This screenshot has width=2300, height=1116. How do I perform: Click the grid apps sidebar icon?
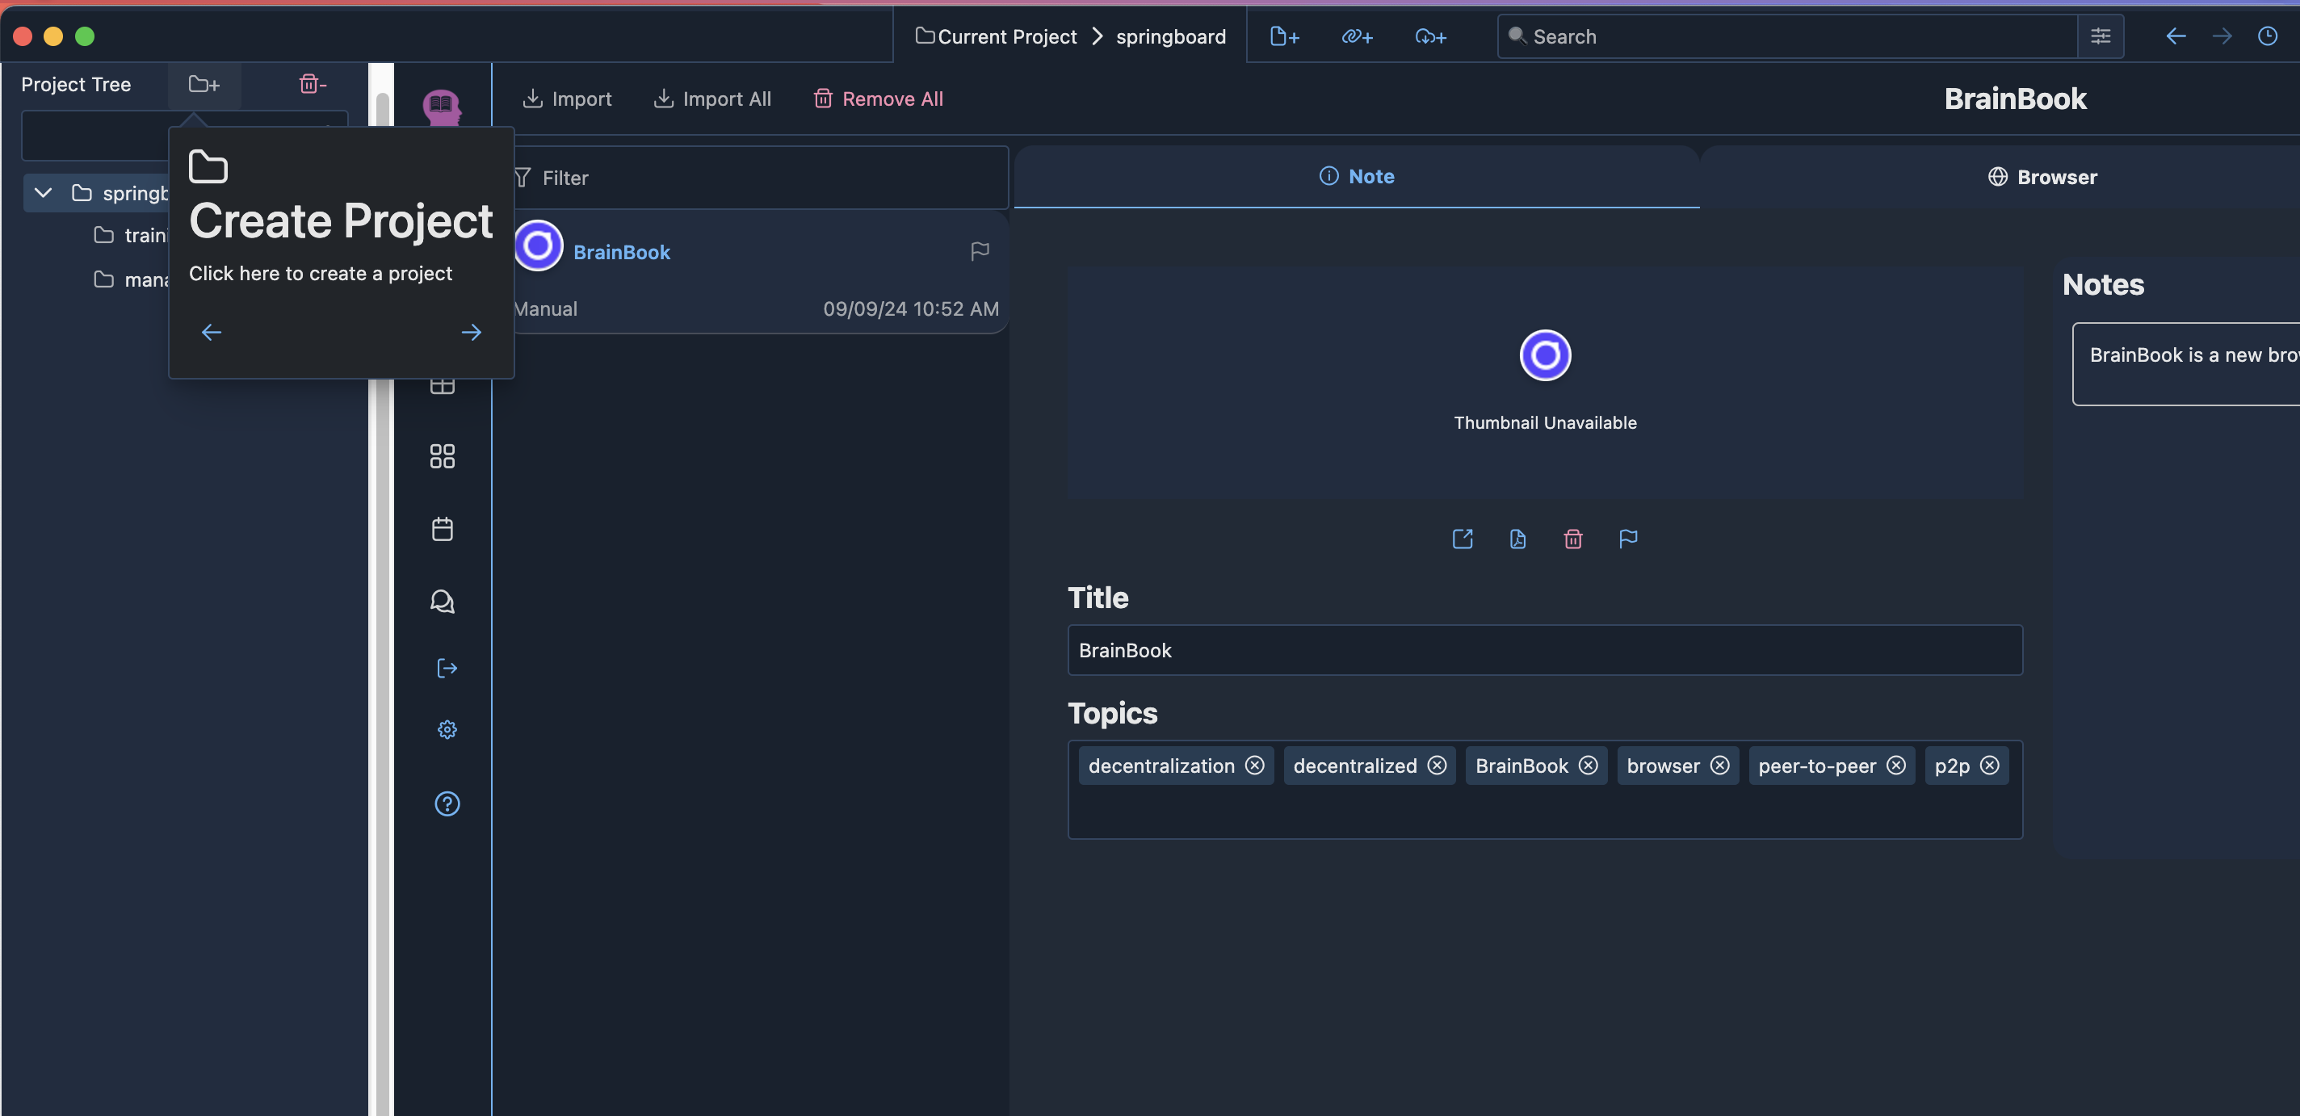(442, 456)
